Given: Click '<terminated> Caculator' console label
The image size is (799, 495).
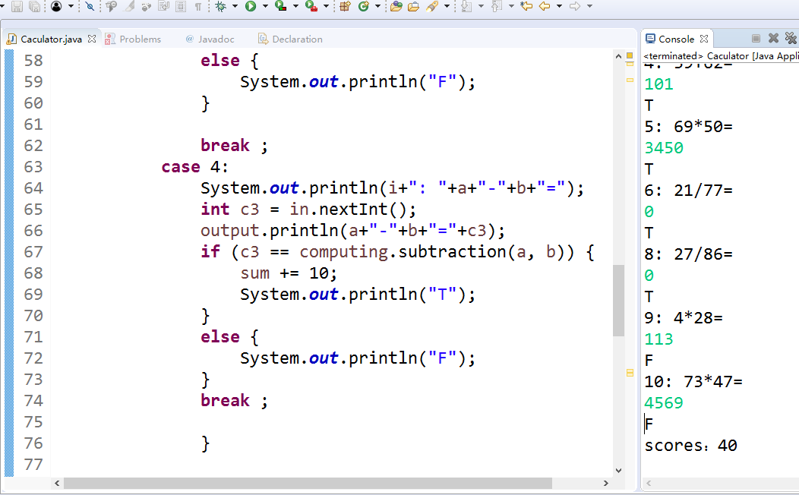Looking at the screenshot, I should point(696,56).
